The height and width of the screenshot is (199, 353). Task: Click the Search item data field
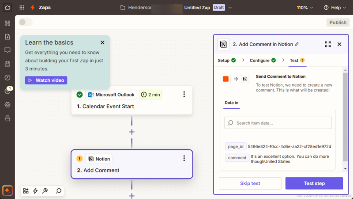[x=278, y=123]
